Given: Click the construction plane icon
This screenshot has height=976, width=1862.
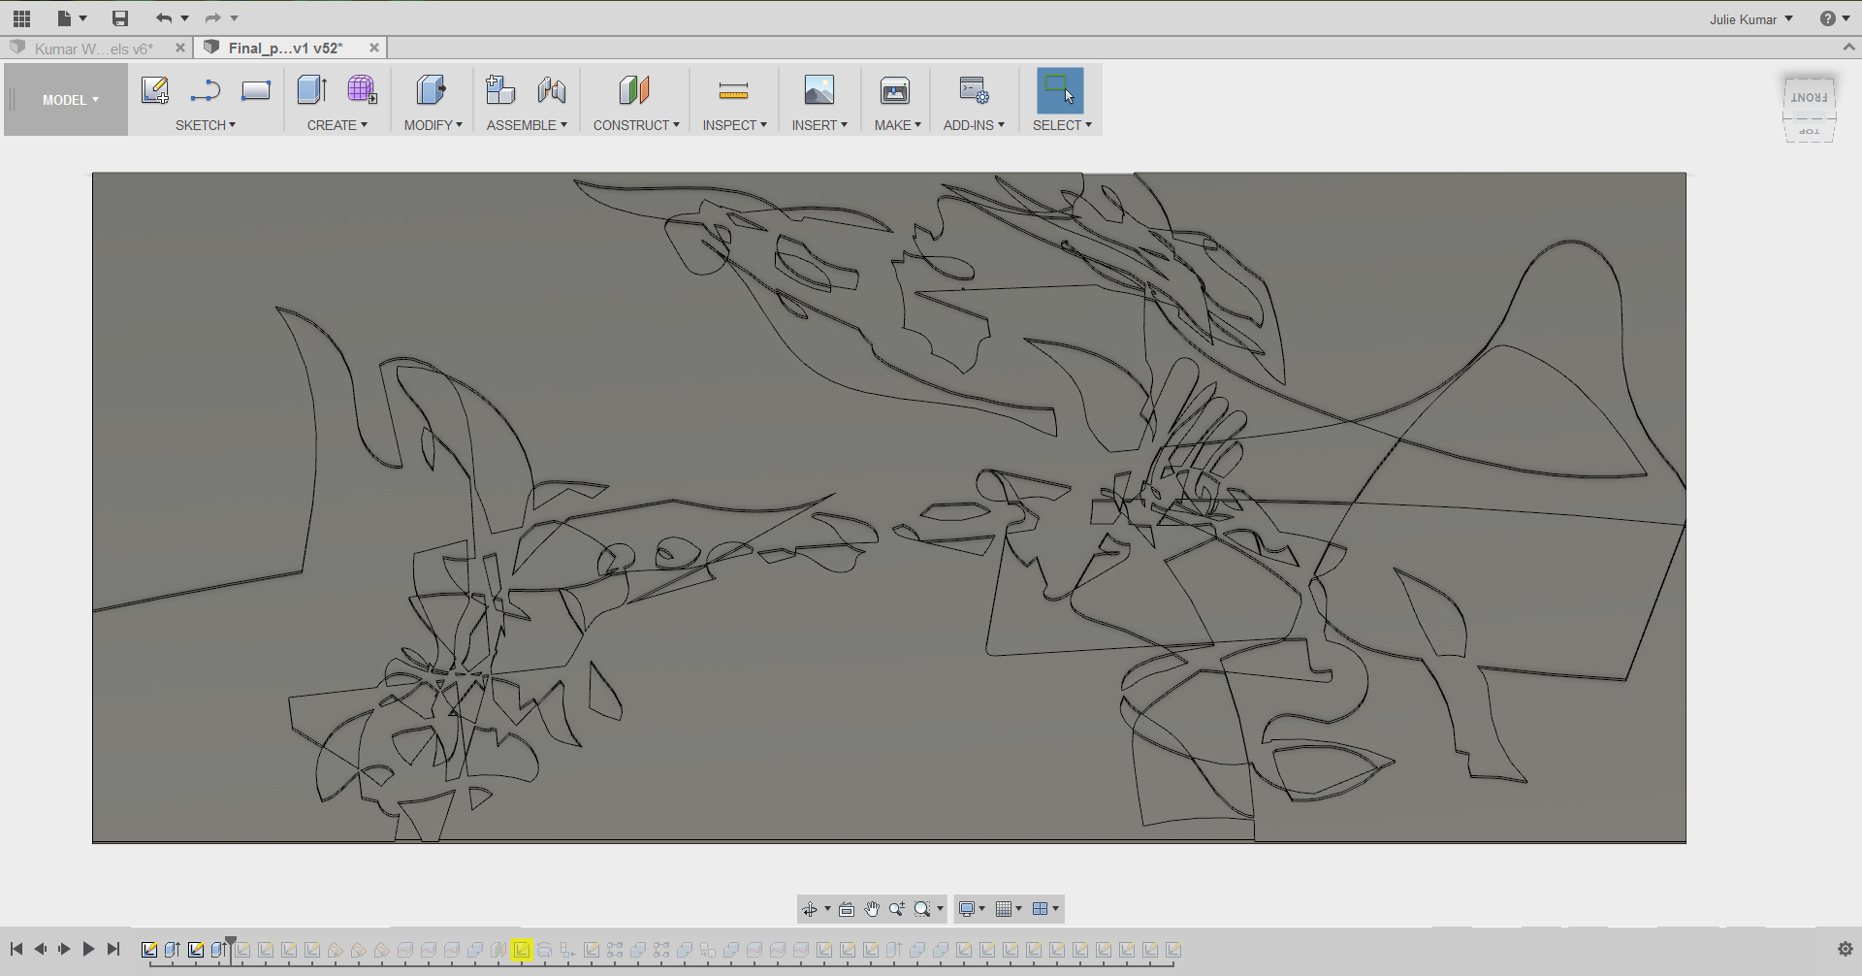Looking at the screenshot, I should pos(634,90).
